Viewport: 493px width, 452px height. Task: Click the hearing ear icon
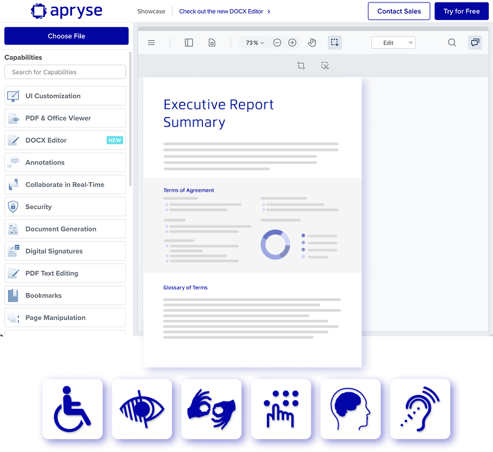pos(420,409)
